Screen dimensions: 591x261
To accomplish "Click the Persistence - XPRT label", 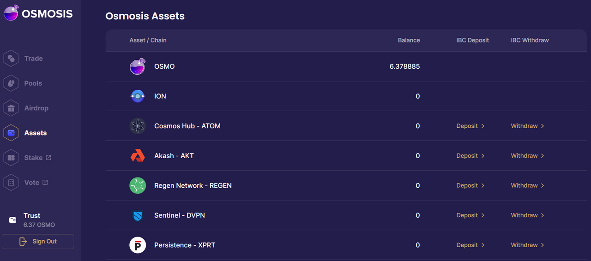I will point(185,245).
